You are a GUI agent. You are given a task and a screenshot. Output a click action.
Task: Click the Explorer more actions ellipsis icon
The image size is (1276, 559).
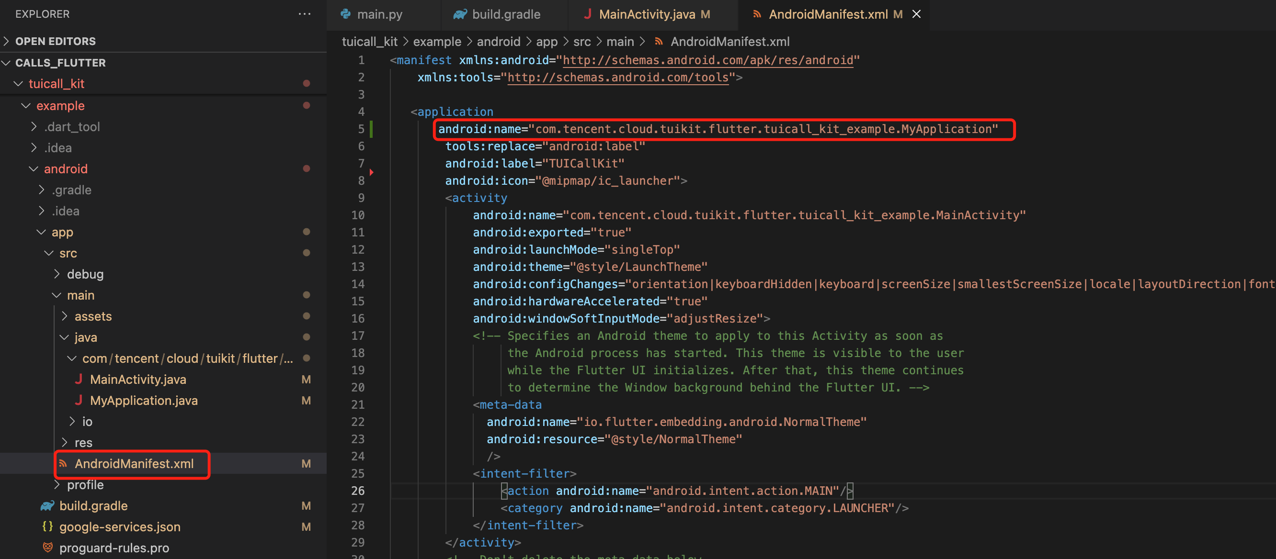click(304, 14)
